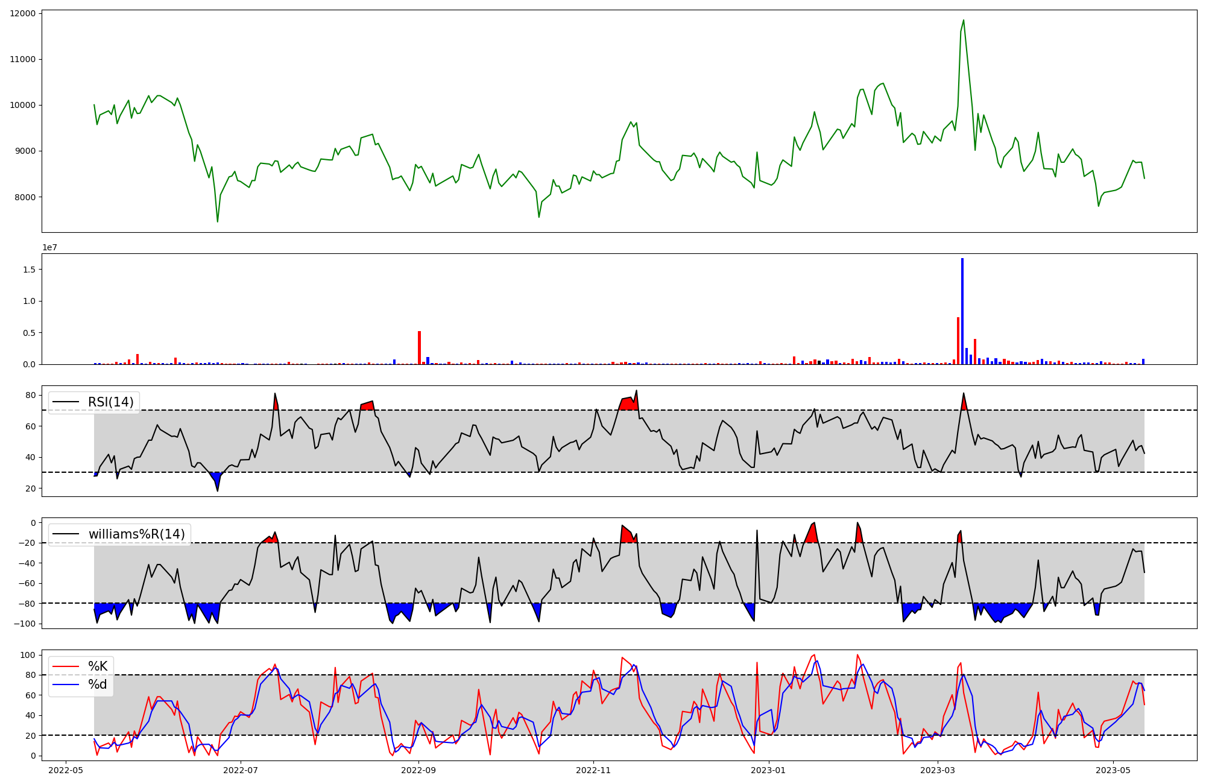Click the blue %d legend line sample
The image size is (1206, 784).
point(66,684)
